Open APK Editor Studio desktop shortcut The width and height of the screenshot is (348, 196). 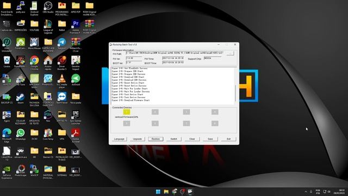point(34,81)
